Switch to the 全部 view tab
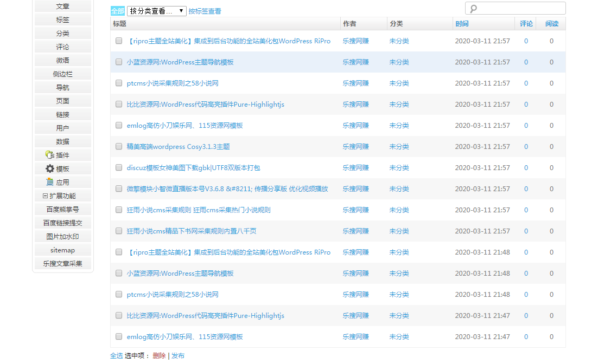 117,10
